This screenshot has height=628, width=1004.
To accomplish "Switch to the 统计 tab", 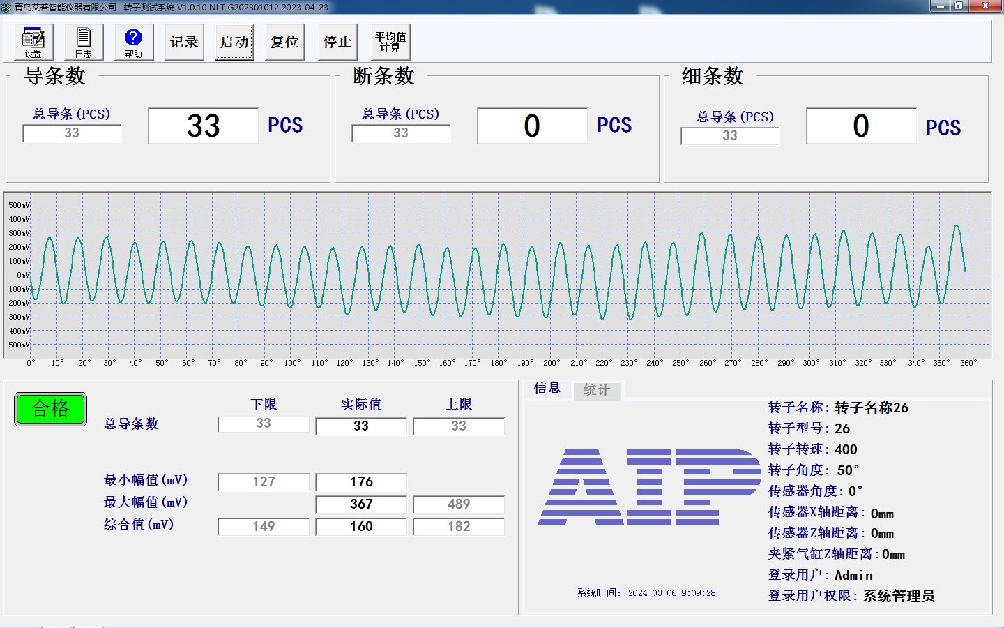I will (596, 390).
